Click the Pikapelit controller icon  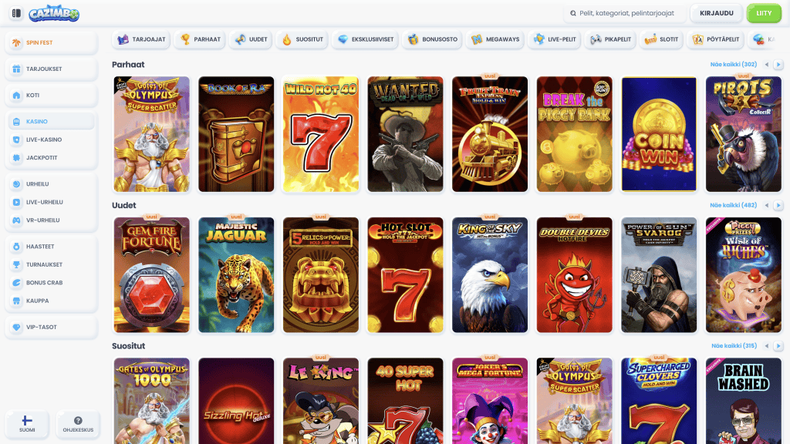tap(596, 39)
